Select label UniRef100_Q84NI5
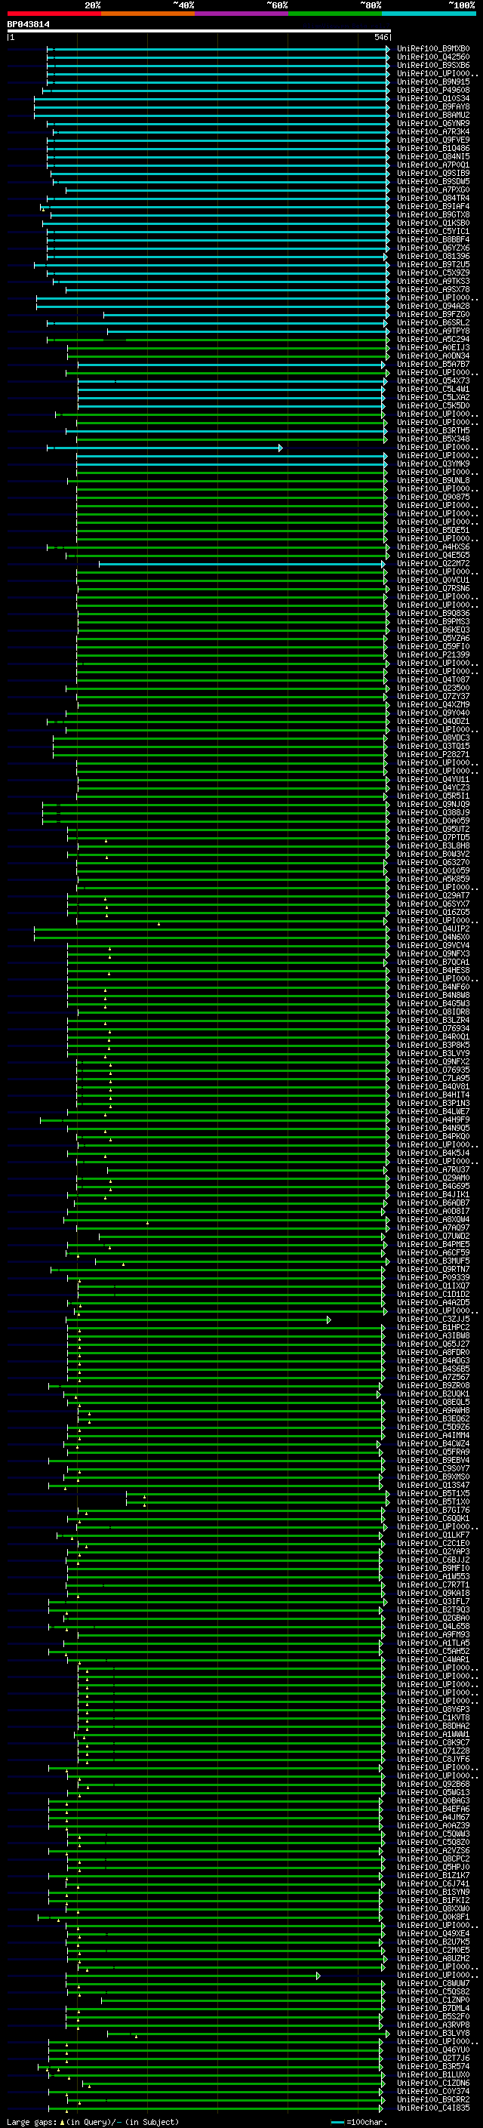The height and width of the screenshot is (2128, 483). (x=433, y=156)
